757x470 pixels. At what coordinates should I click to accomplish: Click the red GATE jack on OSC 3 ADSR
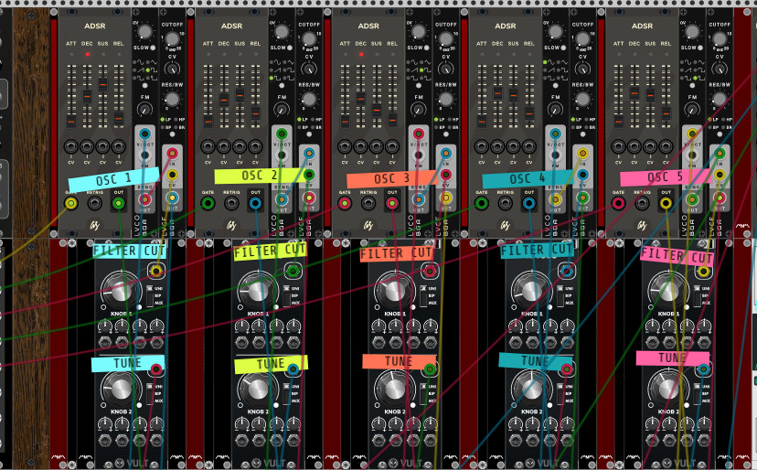(x=345, y=203)
